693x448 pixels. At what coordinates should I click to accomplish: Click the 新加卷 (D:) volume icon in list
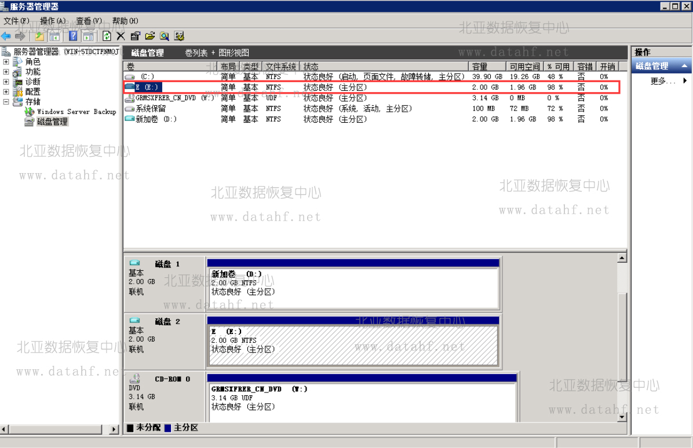coord(130,119)
